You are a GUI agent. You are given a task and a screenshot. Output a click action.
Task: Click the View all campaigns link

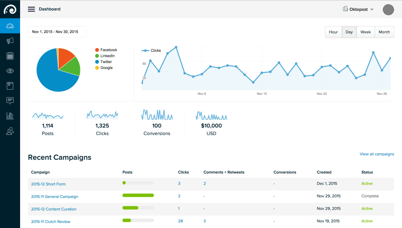(x=377, y=154)
